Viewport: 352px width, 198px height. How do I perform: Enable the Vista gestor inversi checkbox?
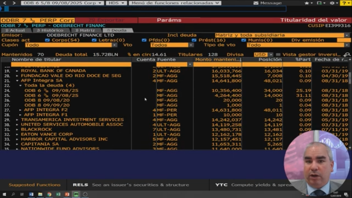point(278,55)
